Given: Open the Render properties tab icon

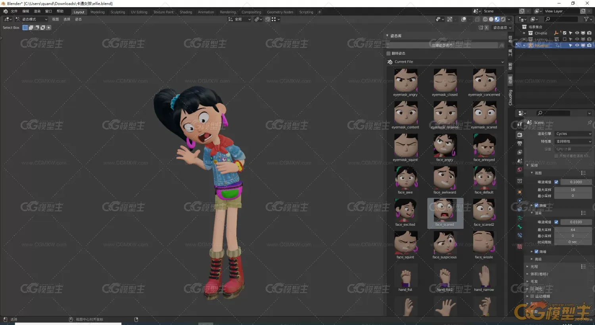Looking at the screenshot, I should coord(520,135).
